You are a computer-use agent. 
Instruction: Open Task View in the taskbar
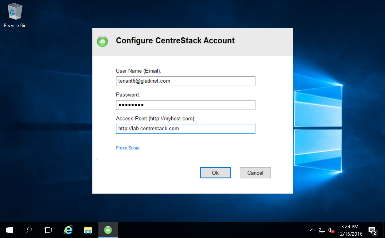point(48,230)
